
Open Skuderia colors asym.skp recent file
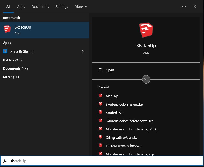(124, 104)
